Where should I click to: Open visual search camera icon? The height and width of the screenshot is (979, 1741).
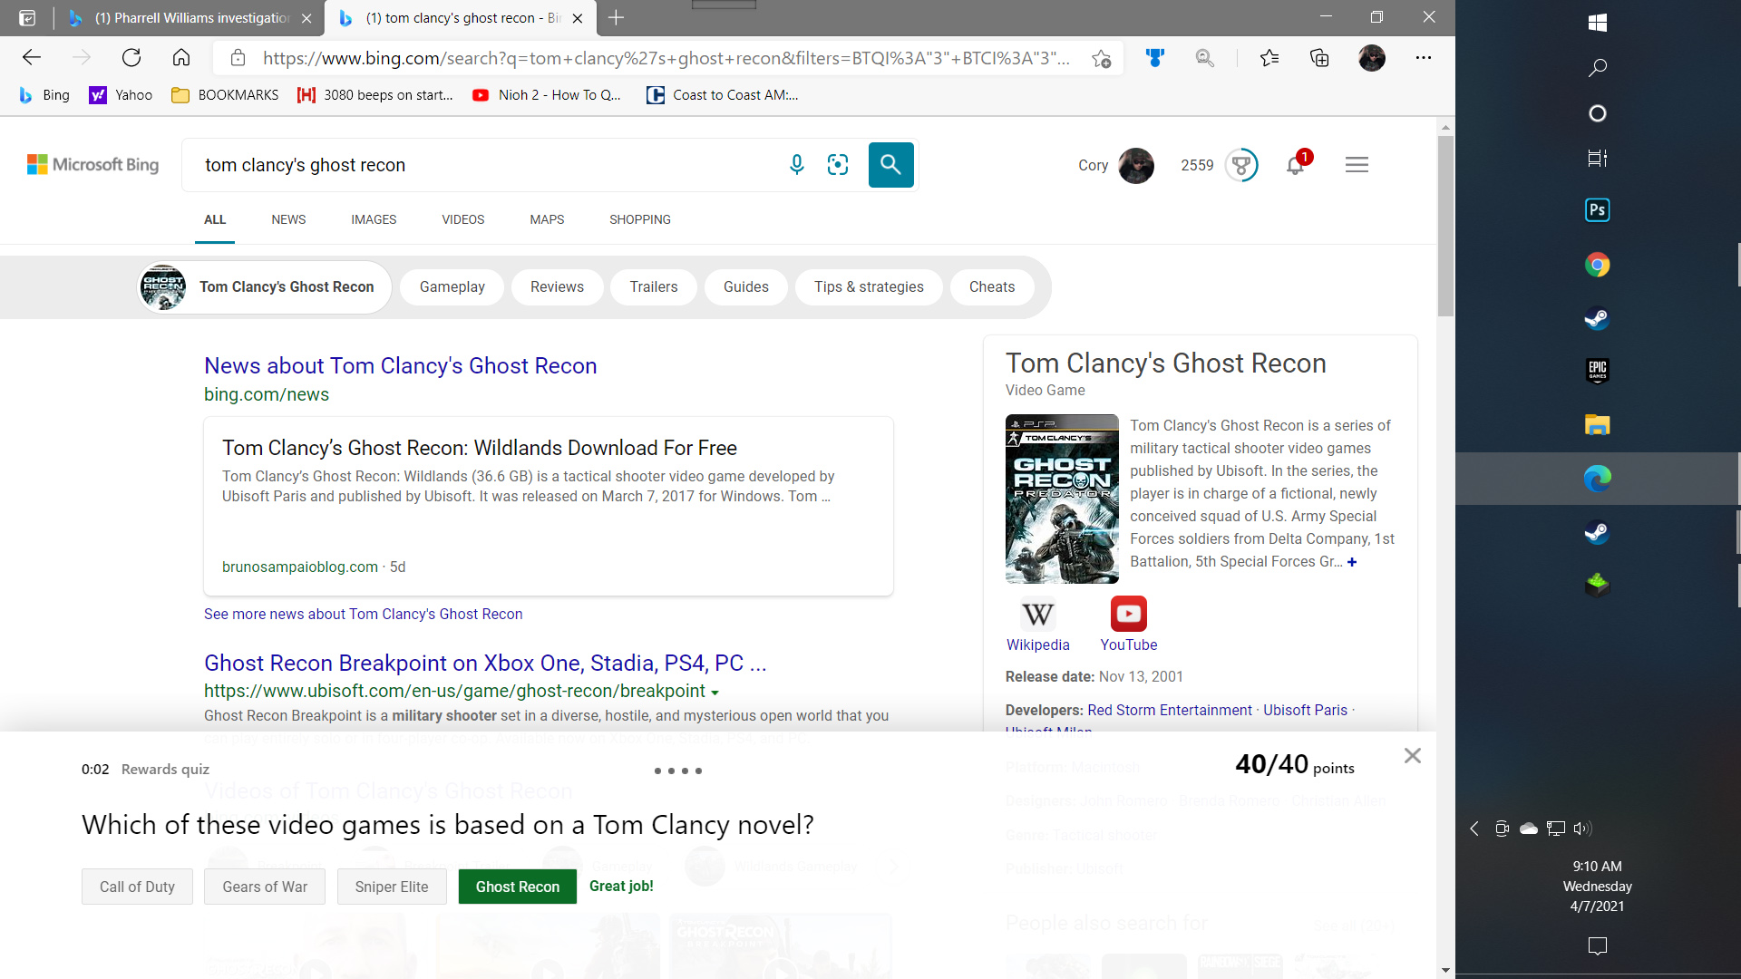pos(838,164)
